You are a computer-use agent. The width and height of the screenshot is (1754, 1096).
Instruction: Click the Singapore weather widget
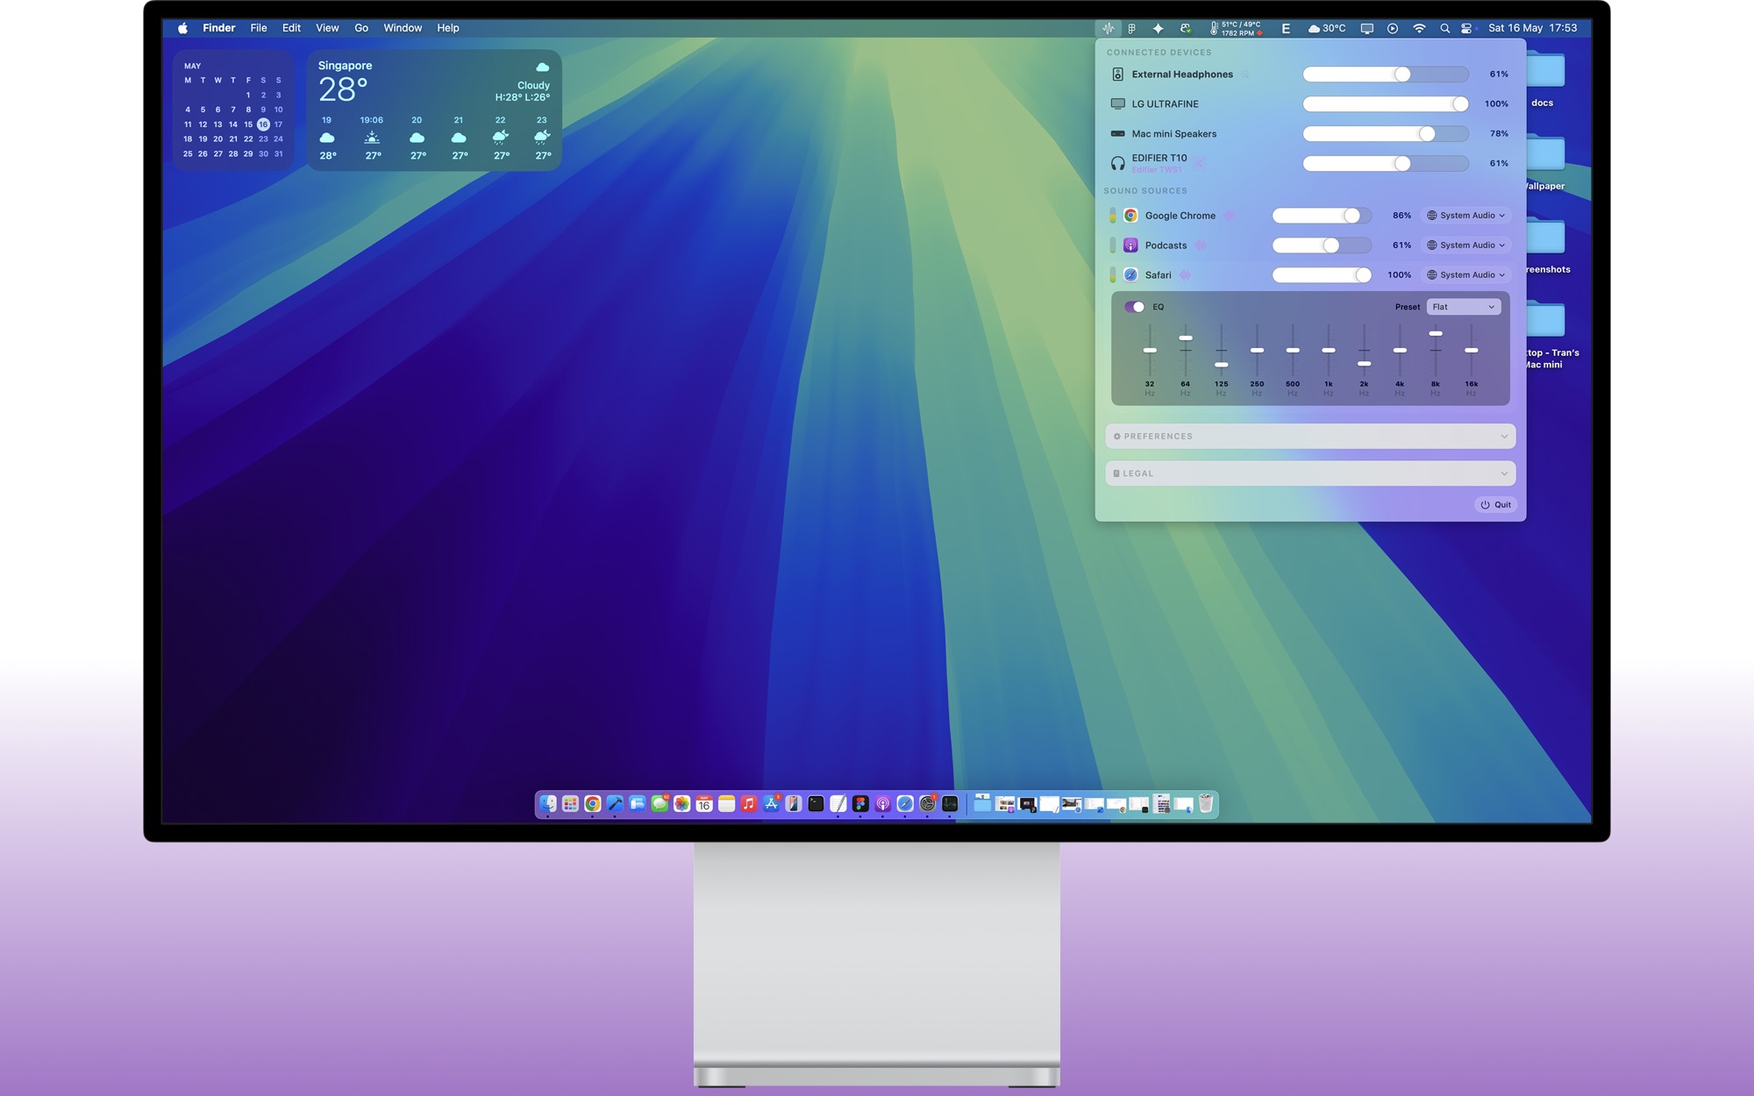pyautogui.click(x=434, y=110)
